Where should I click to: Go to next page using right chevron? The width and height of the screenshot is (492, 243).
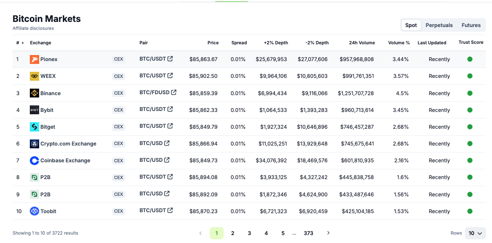point(328,233)
